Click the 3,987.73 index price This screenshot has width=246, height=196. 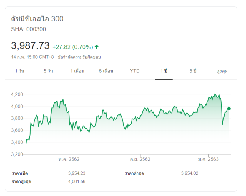30,46
